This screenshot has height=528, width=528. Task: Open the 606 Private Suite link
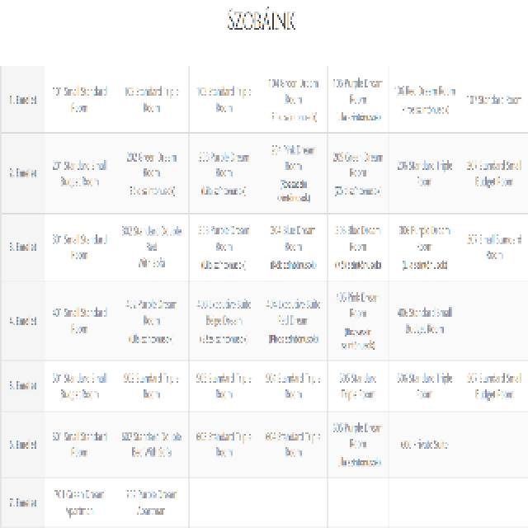click(424, 445)
